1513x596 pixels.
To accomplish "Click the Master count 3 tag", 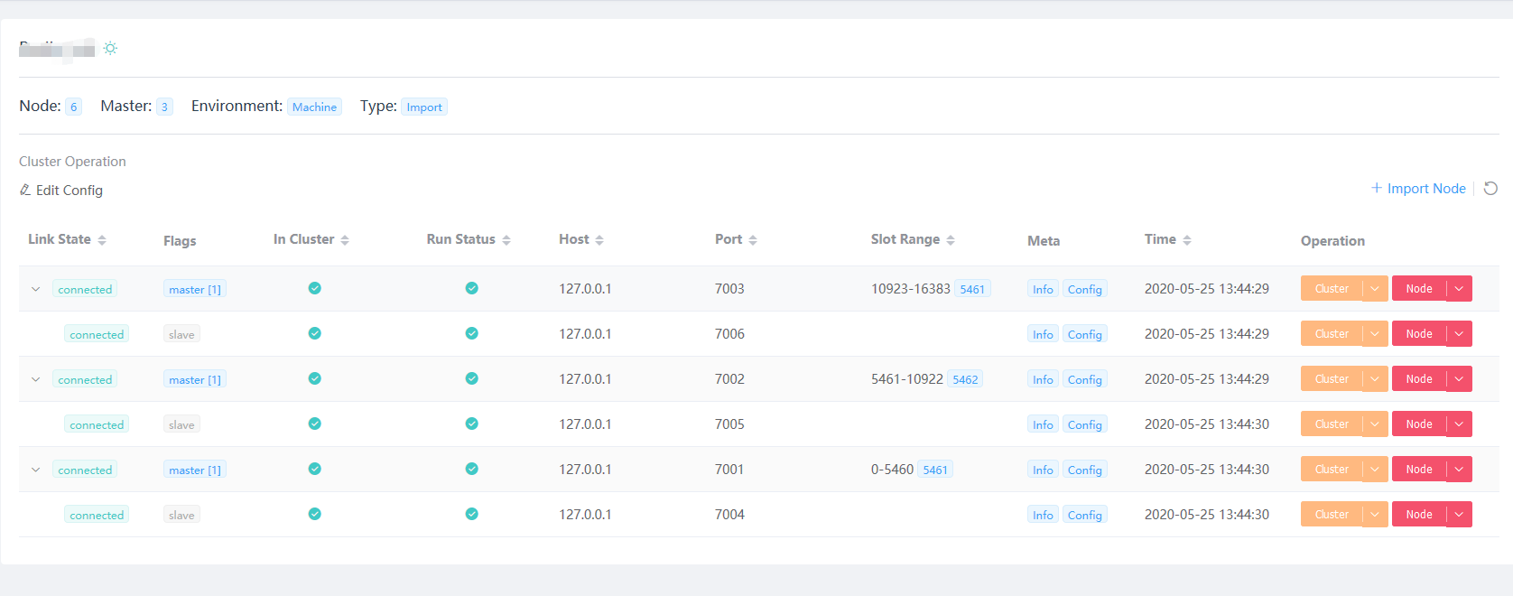I will 164,107.
